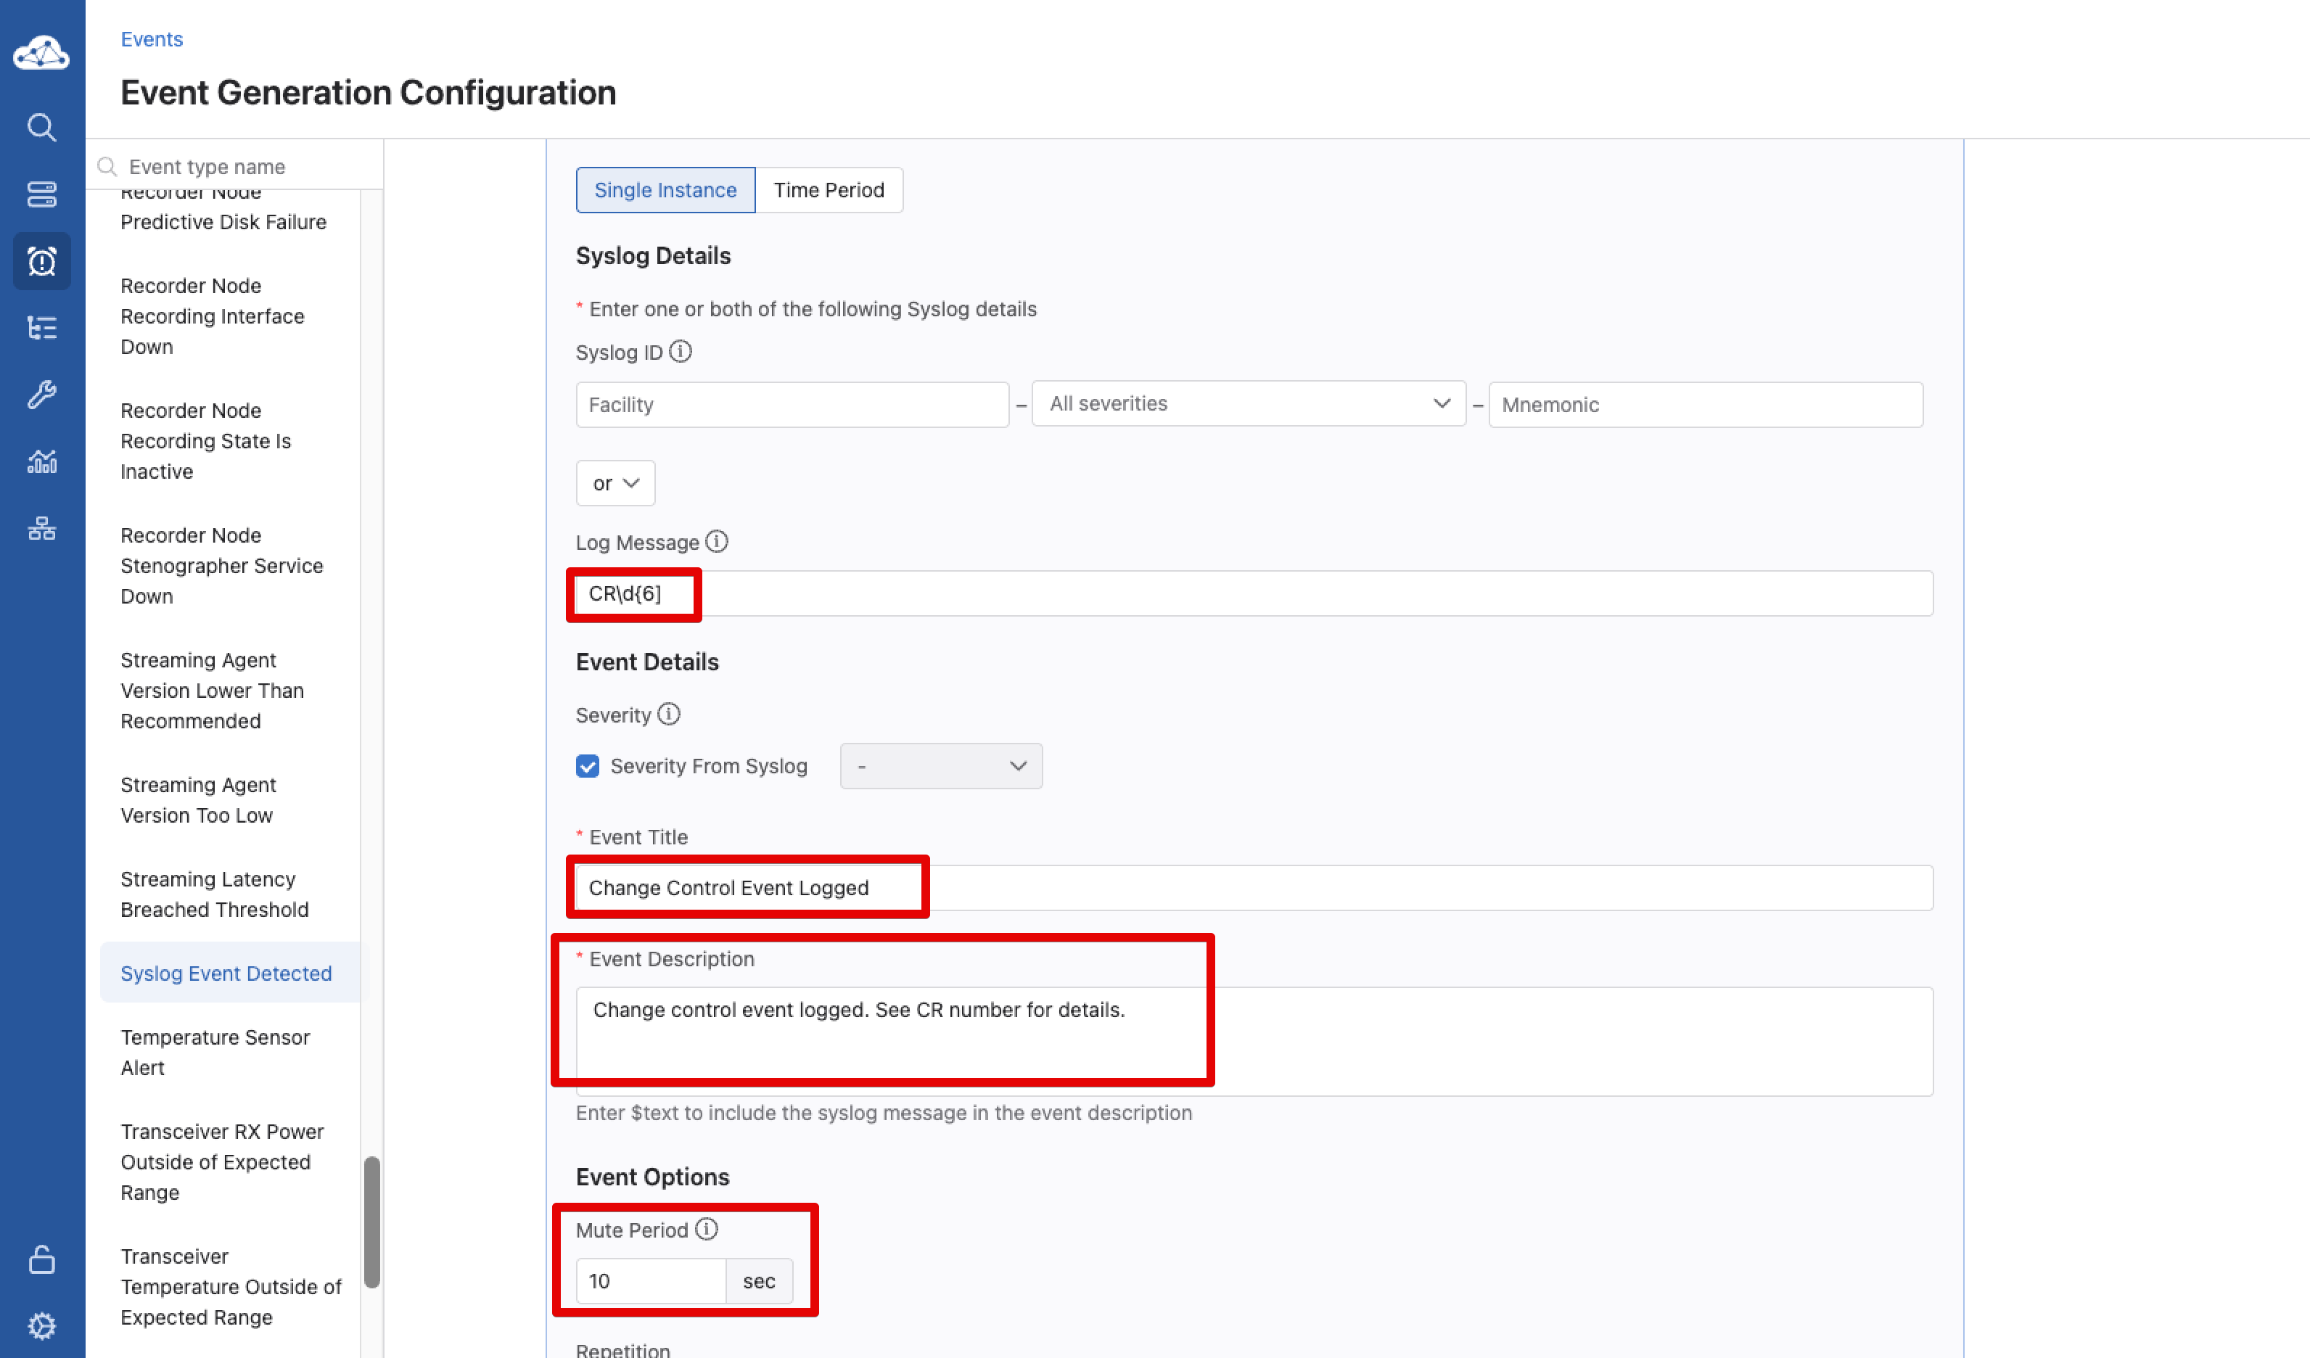Screen dimensions: 2310x1358
Task: Click the search magnifier icon in sidebar
Action: point(41,128)
